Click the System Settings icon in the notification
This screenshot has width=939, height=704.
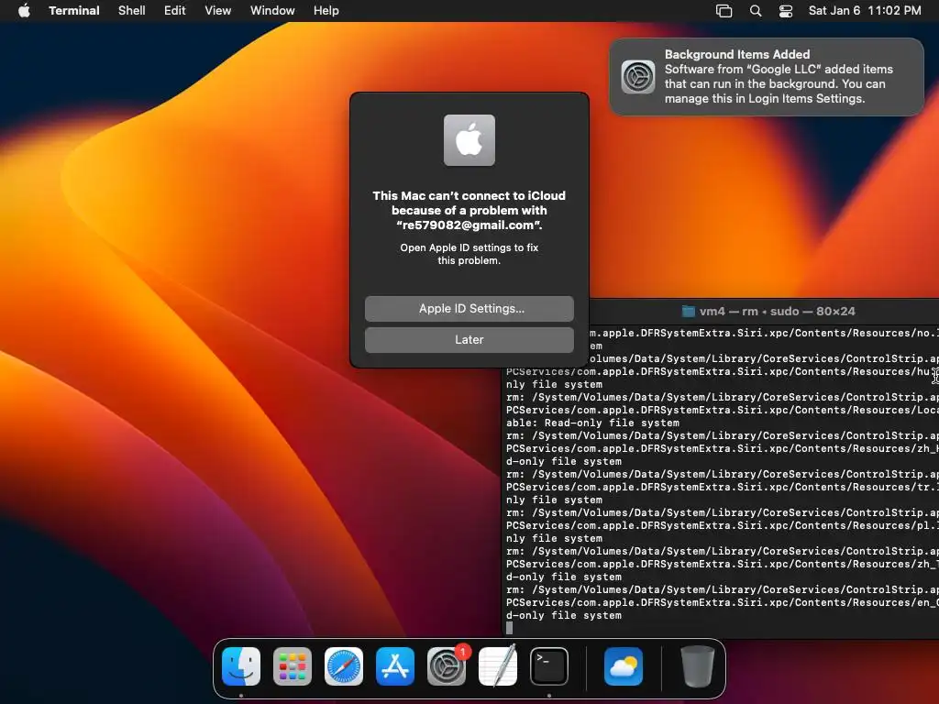(638, 77)
